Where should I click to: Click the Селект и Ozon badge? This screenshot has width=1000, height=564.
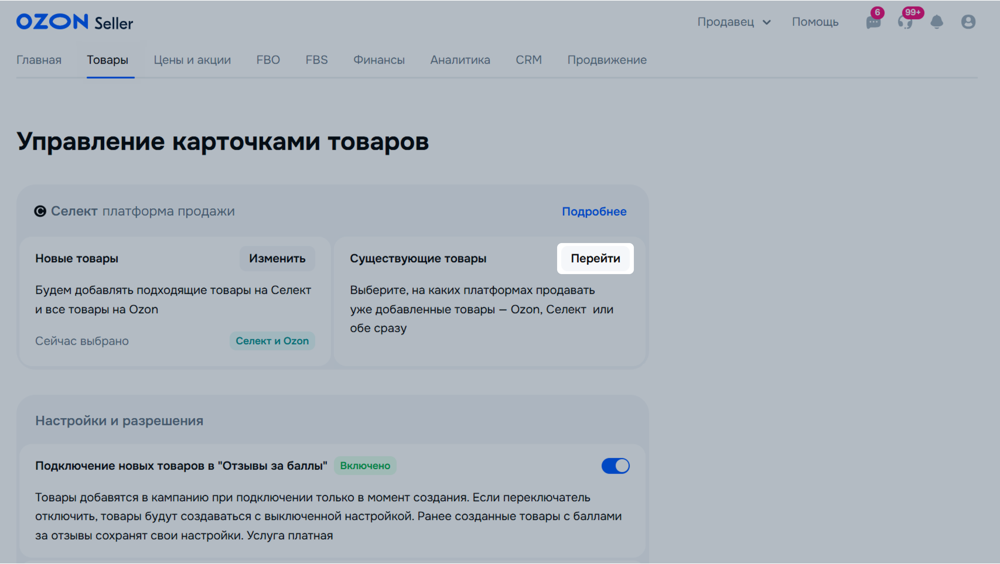point(272,341)
